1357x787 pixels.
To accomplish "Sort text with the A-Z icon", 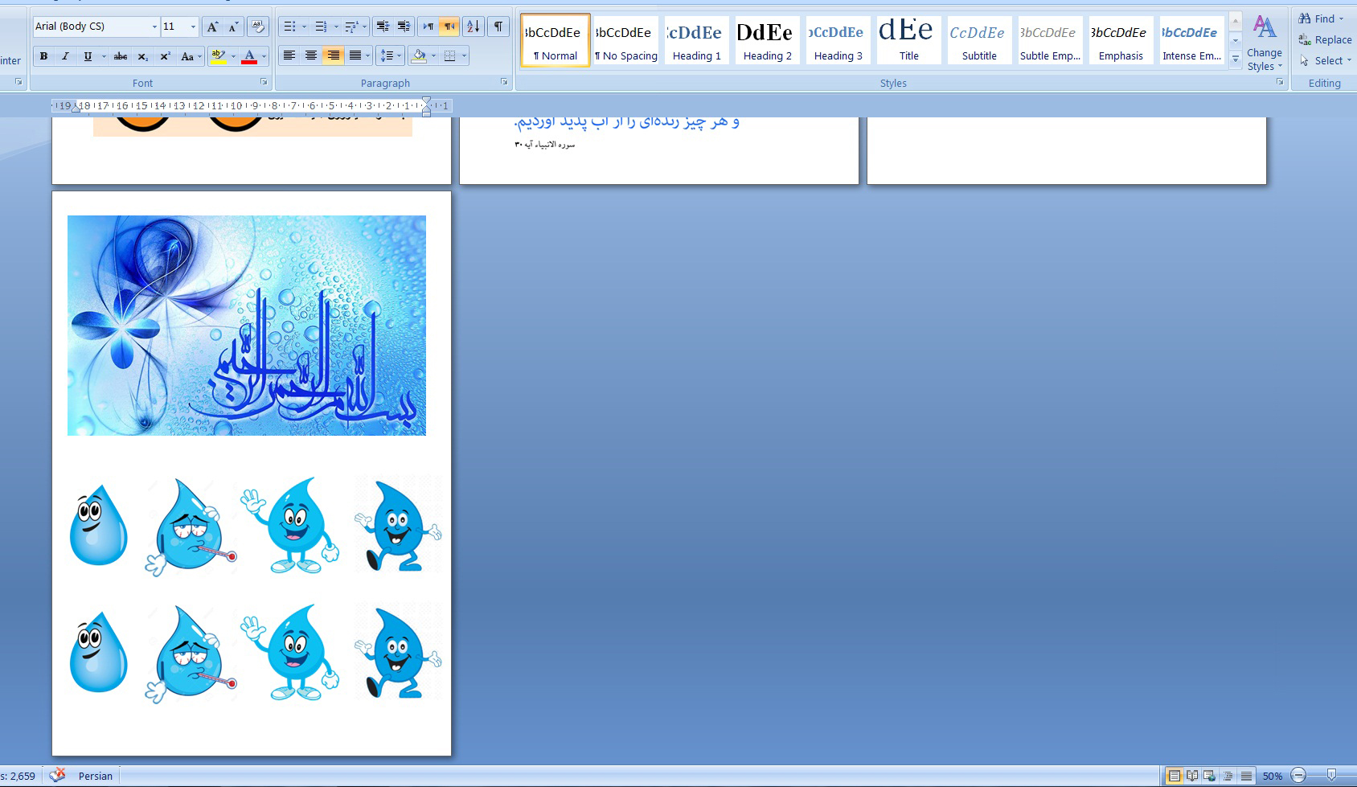I will (474, 27).
